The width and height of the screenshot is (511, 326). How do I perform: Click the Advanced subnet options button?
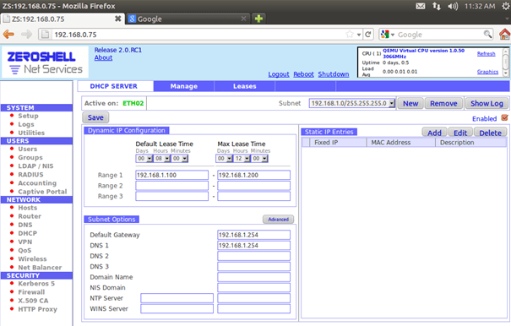tap(279, 220)
